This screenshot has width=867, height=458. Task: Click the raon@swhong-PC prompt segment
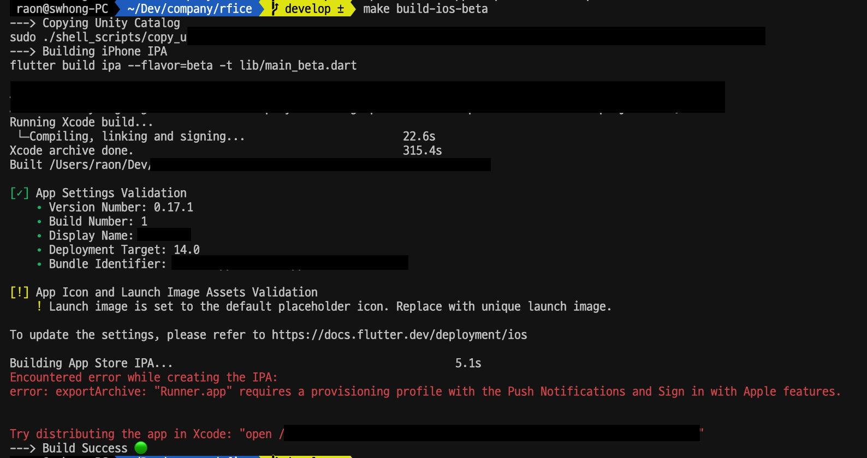tap(62, 8)
